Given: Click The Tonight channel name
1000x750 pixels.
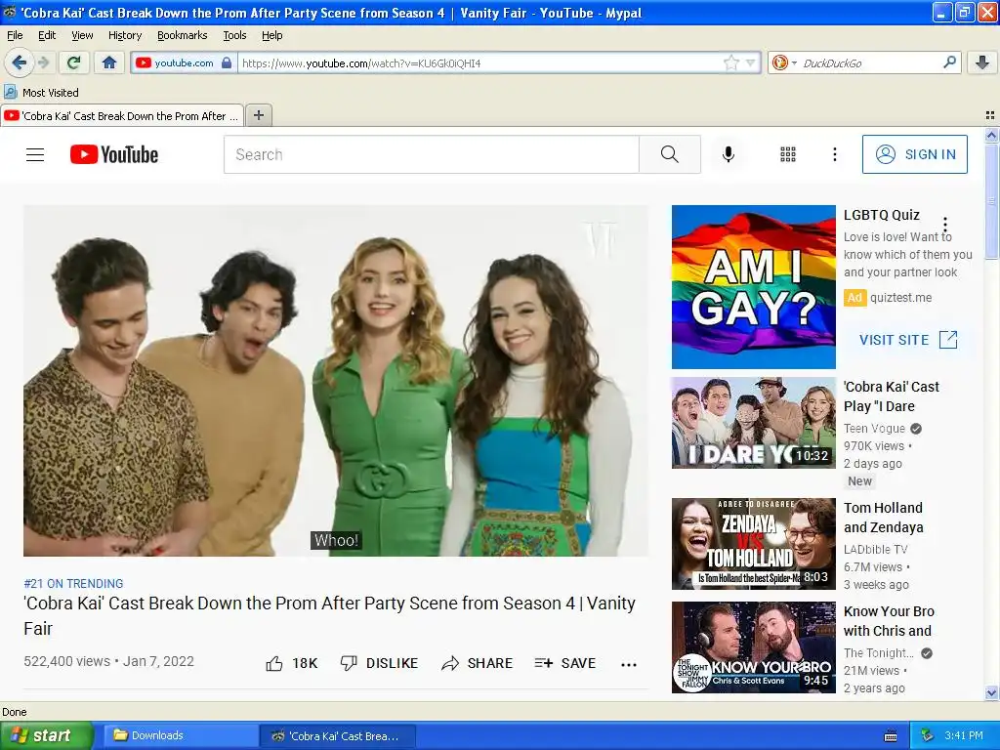Looking at the screenshot, I should tap(878, 652).
